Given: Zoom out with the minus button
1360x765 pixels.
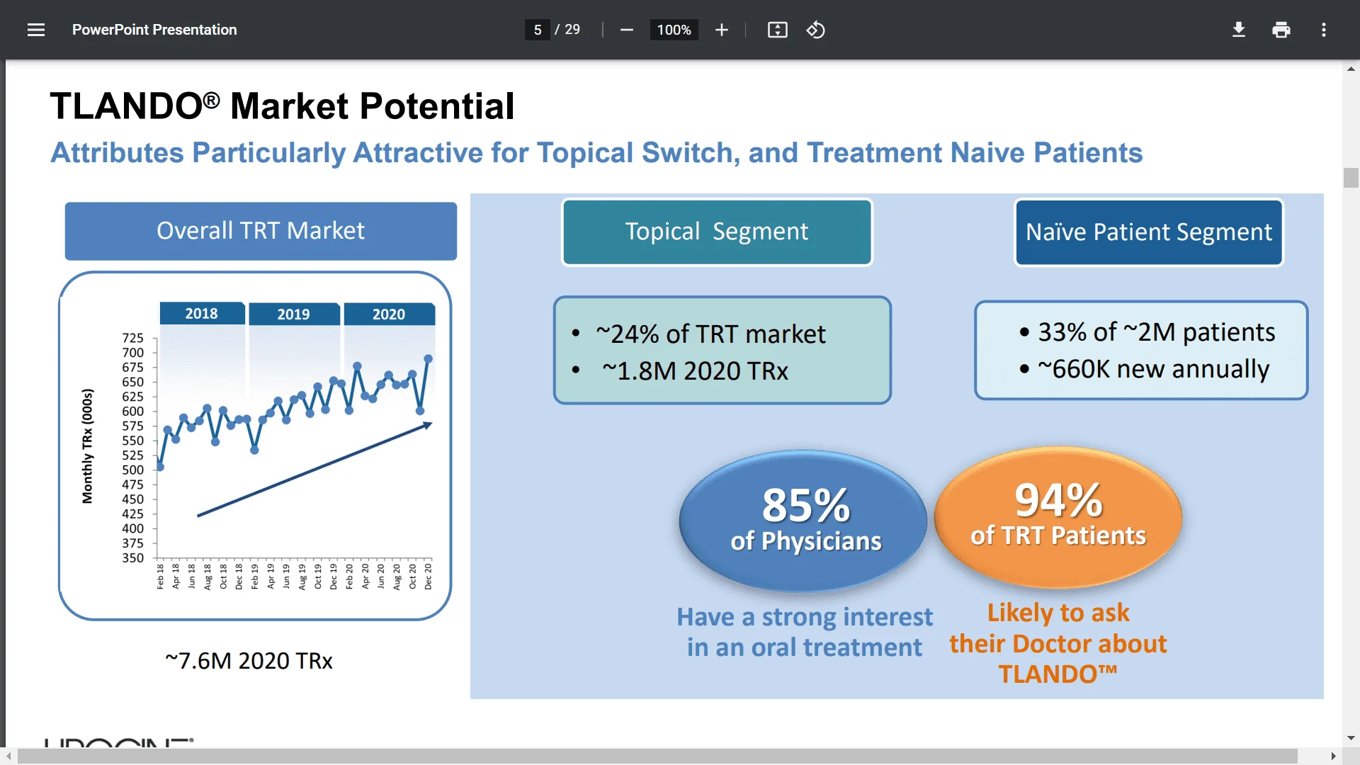Looking at the screenshot, I should pos(626,30).
